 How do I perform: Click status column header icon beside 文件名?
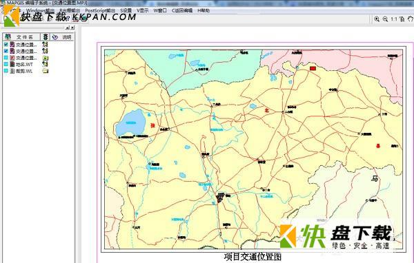coord(46,37)
